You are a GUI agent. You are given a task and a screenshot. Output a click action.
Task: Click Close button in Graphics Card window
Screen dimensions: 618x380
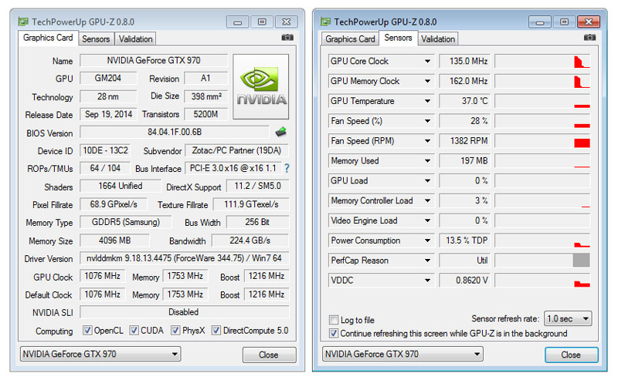point(269,355)
